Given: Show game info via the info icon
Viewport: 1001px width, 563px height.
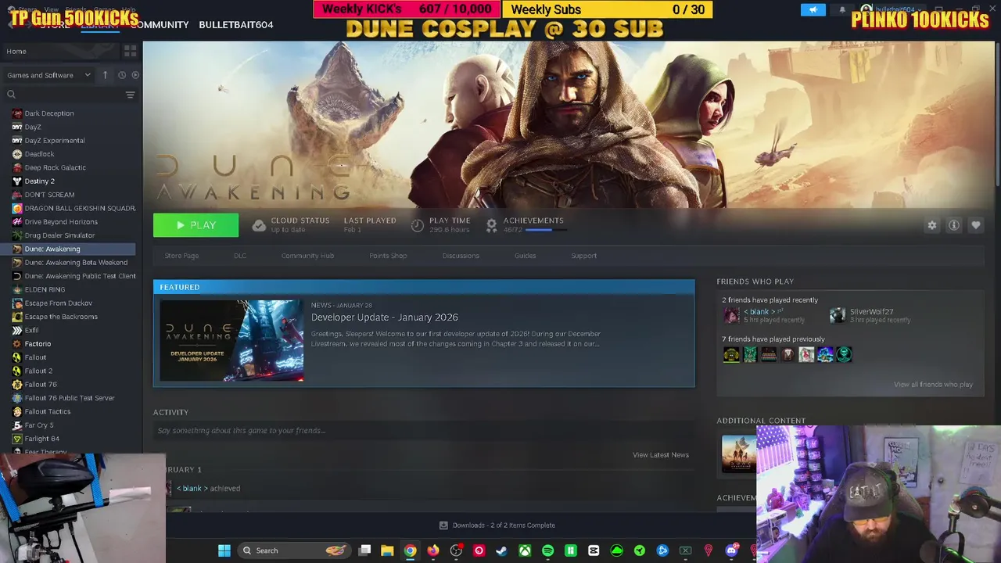Looking at the screenshot, I should [953, 225].
